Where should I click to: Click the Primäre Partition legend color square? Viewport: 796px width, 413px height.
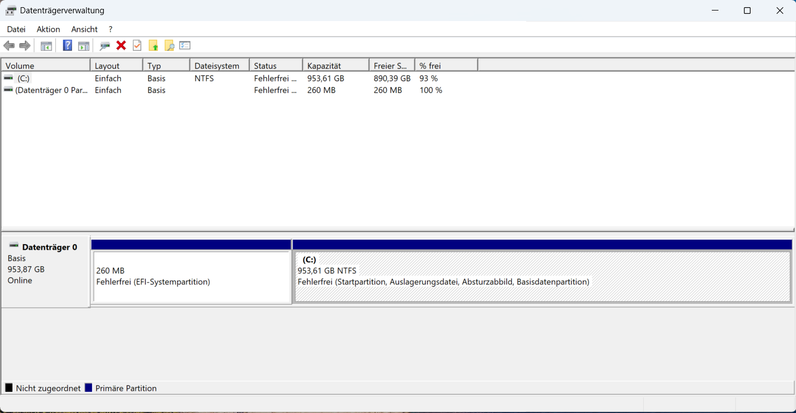pos(89,388)
